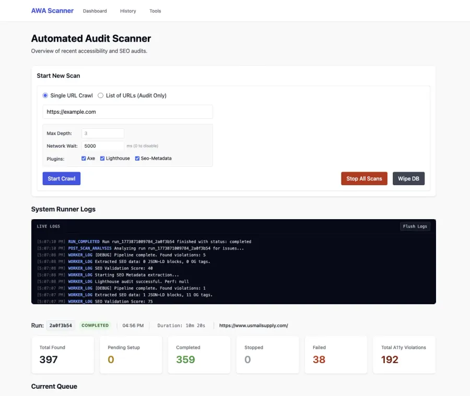Flush the live logs
Screen dimensions: 470x396
pos(415,226)
